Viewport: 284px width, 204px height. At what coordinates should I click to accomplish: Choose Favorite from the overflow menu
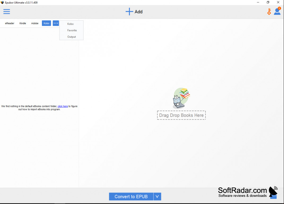click(x=71, y=30)
